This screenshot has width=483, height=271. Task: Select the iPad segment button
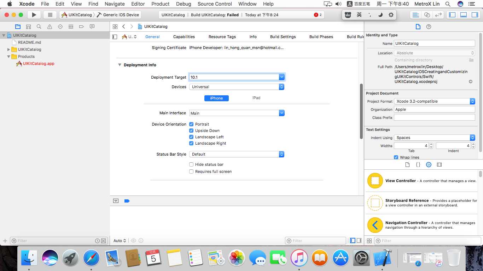click(256, 98)
